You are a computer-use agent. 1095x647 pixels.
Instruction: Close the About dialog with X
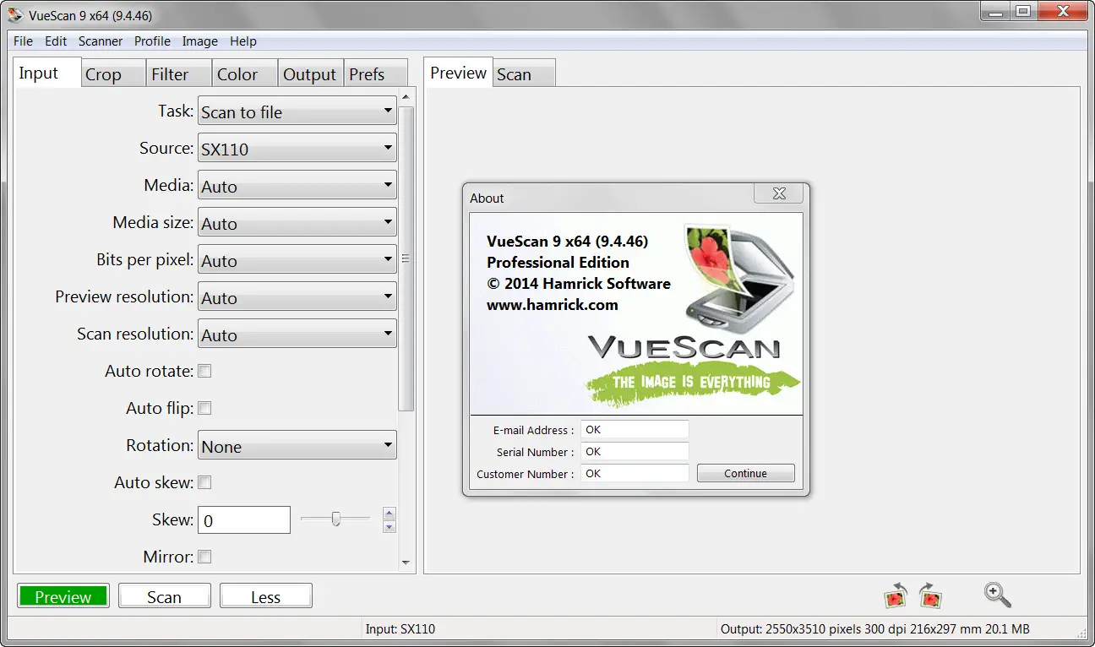click(x=779, y=193)
